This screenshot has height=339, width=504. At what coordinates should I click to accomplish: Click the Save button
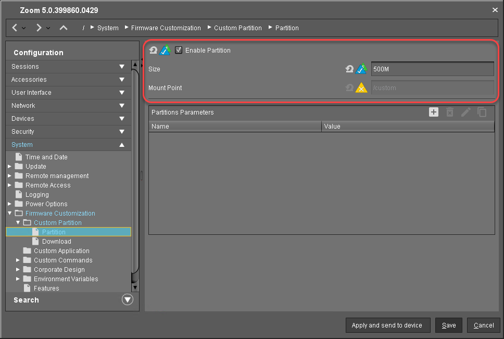(448, 325)
